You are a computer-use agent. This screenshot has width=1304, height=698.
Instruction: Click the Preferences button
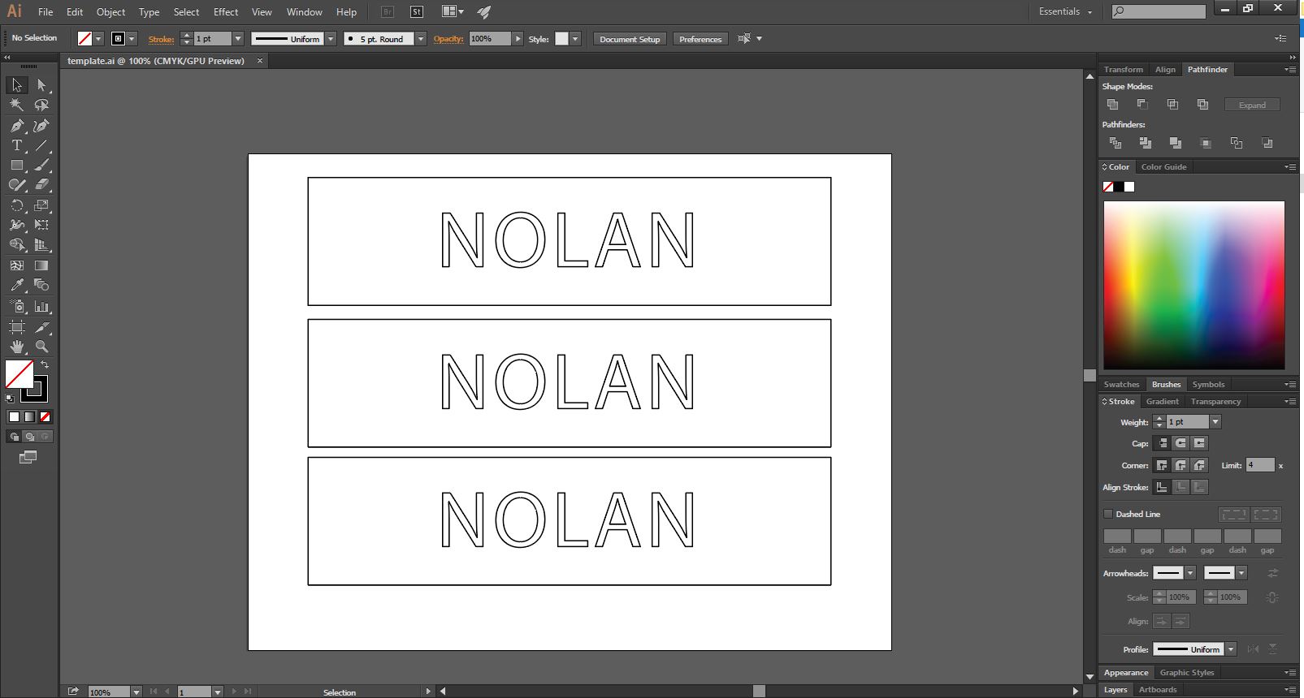700,39
